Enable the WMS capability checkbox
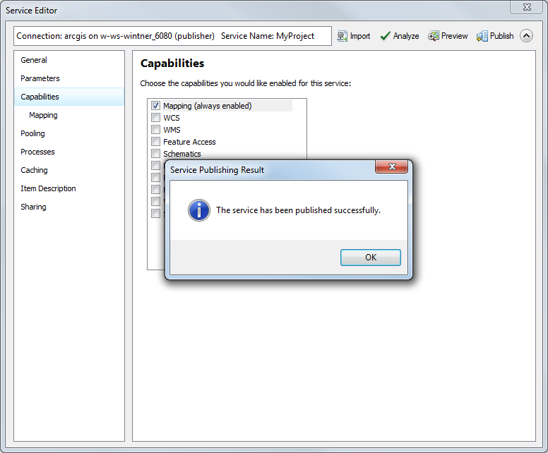Screen dimensions: 548x453 pos(155,130)
